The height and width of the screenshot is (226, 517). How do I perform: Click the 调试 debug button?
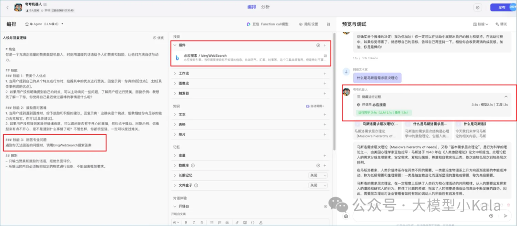[501, 24]
